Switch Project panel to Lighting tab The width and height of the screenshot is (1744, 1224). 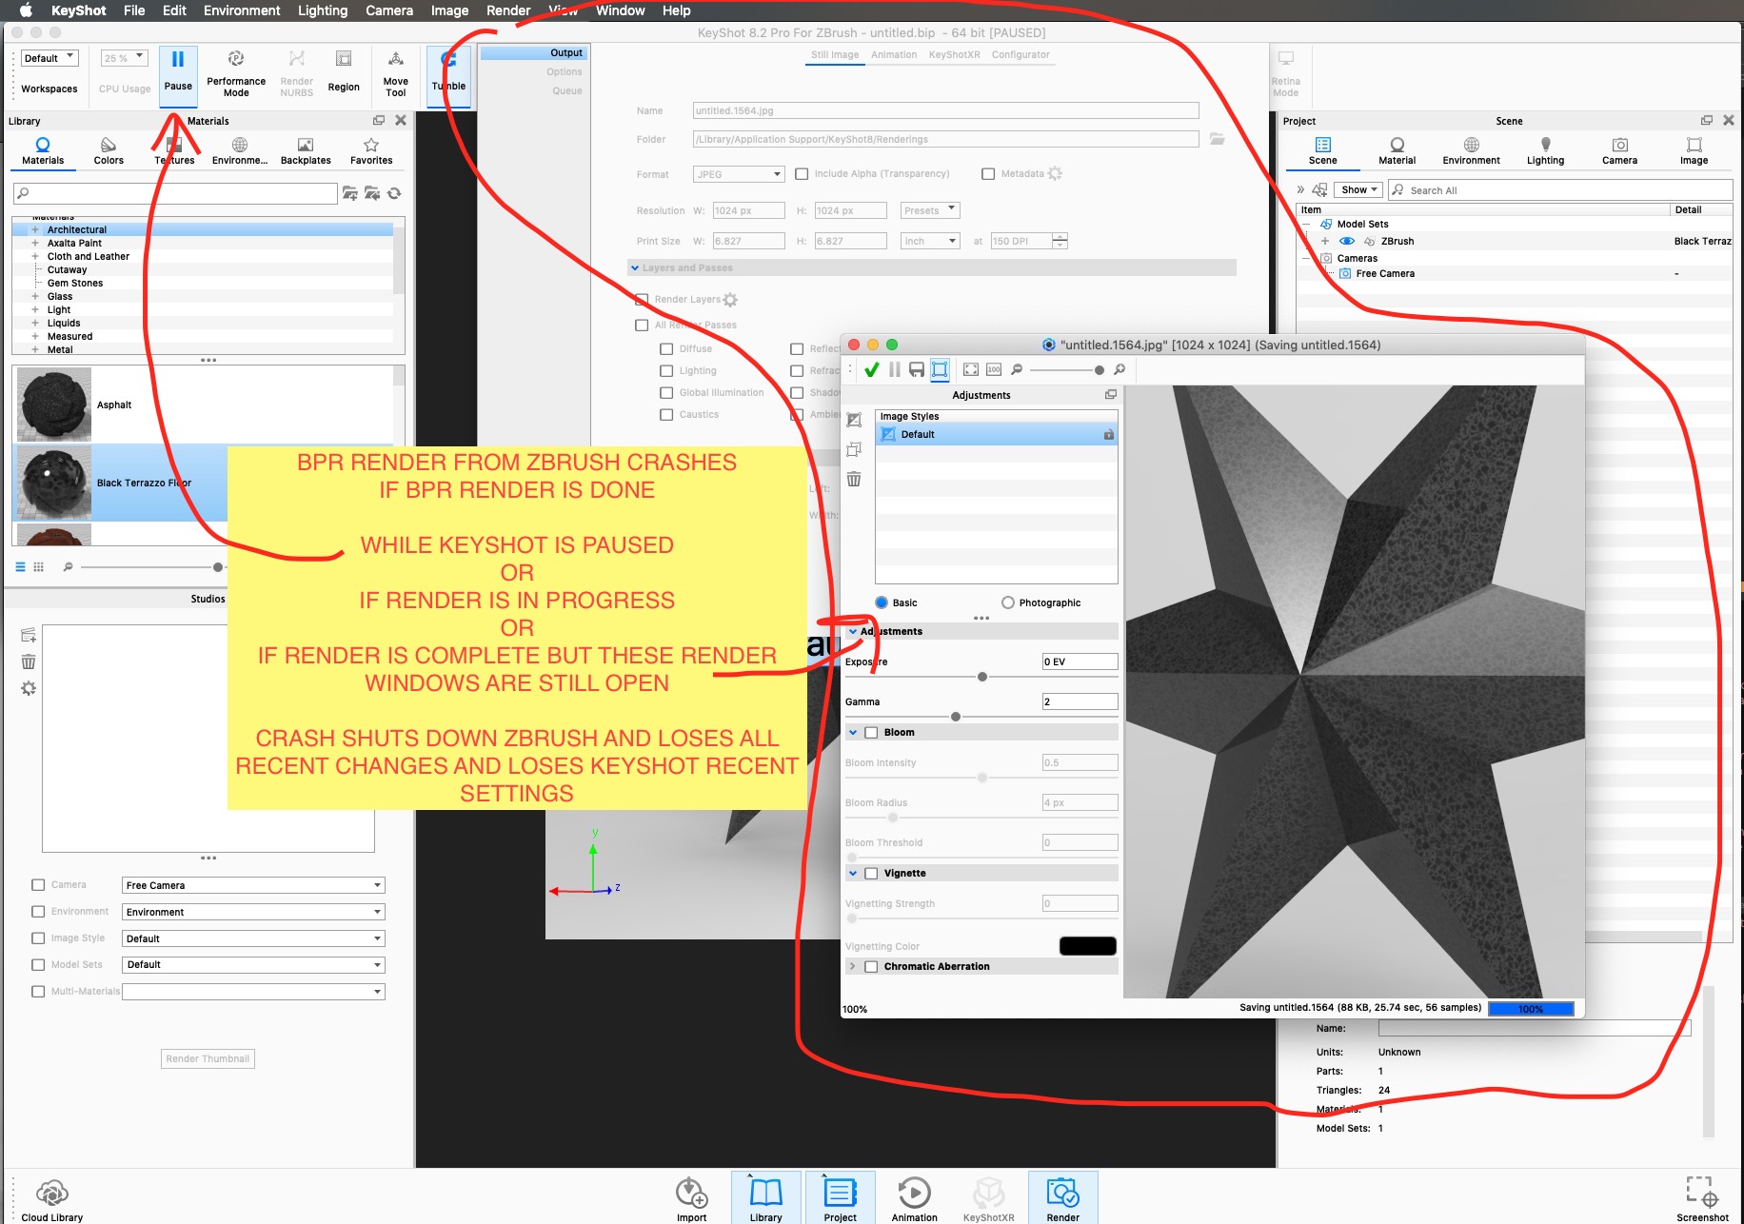(x=1545, y=150)
